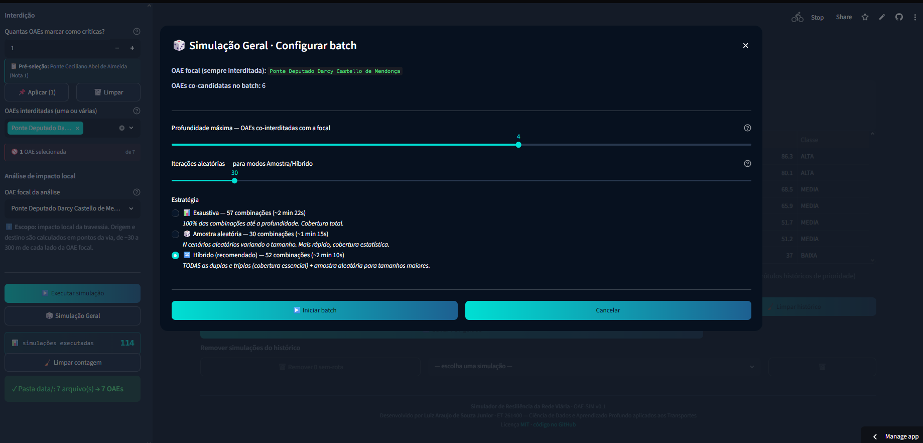This screenshot has height=443, width=923.
Task: Click the Simulação Geral sidebar button
Action: (x=72, y=316)
